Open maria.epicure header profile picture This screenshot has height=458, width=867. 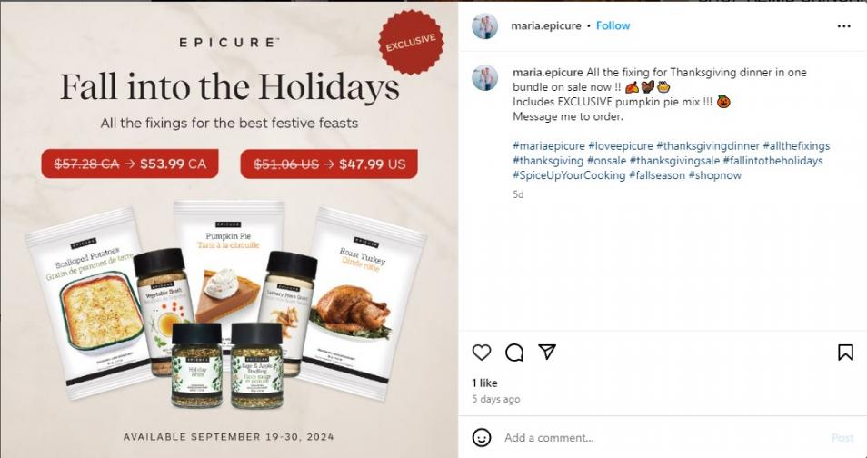tap(485, 26)
